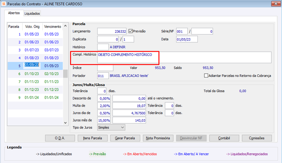Click the Valor amount 953,50
This screenshot has height=163, width=282.
[x=160, y=68]
